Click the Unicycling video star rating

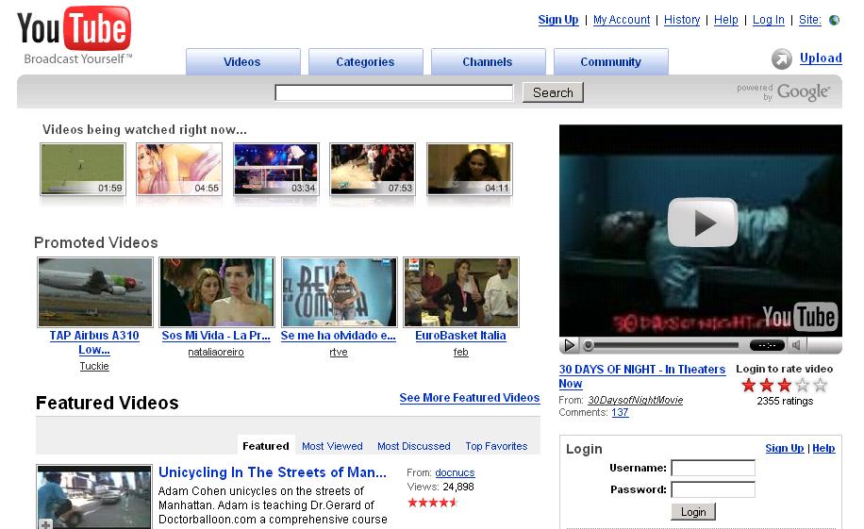pos(433,502)
